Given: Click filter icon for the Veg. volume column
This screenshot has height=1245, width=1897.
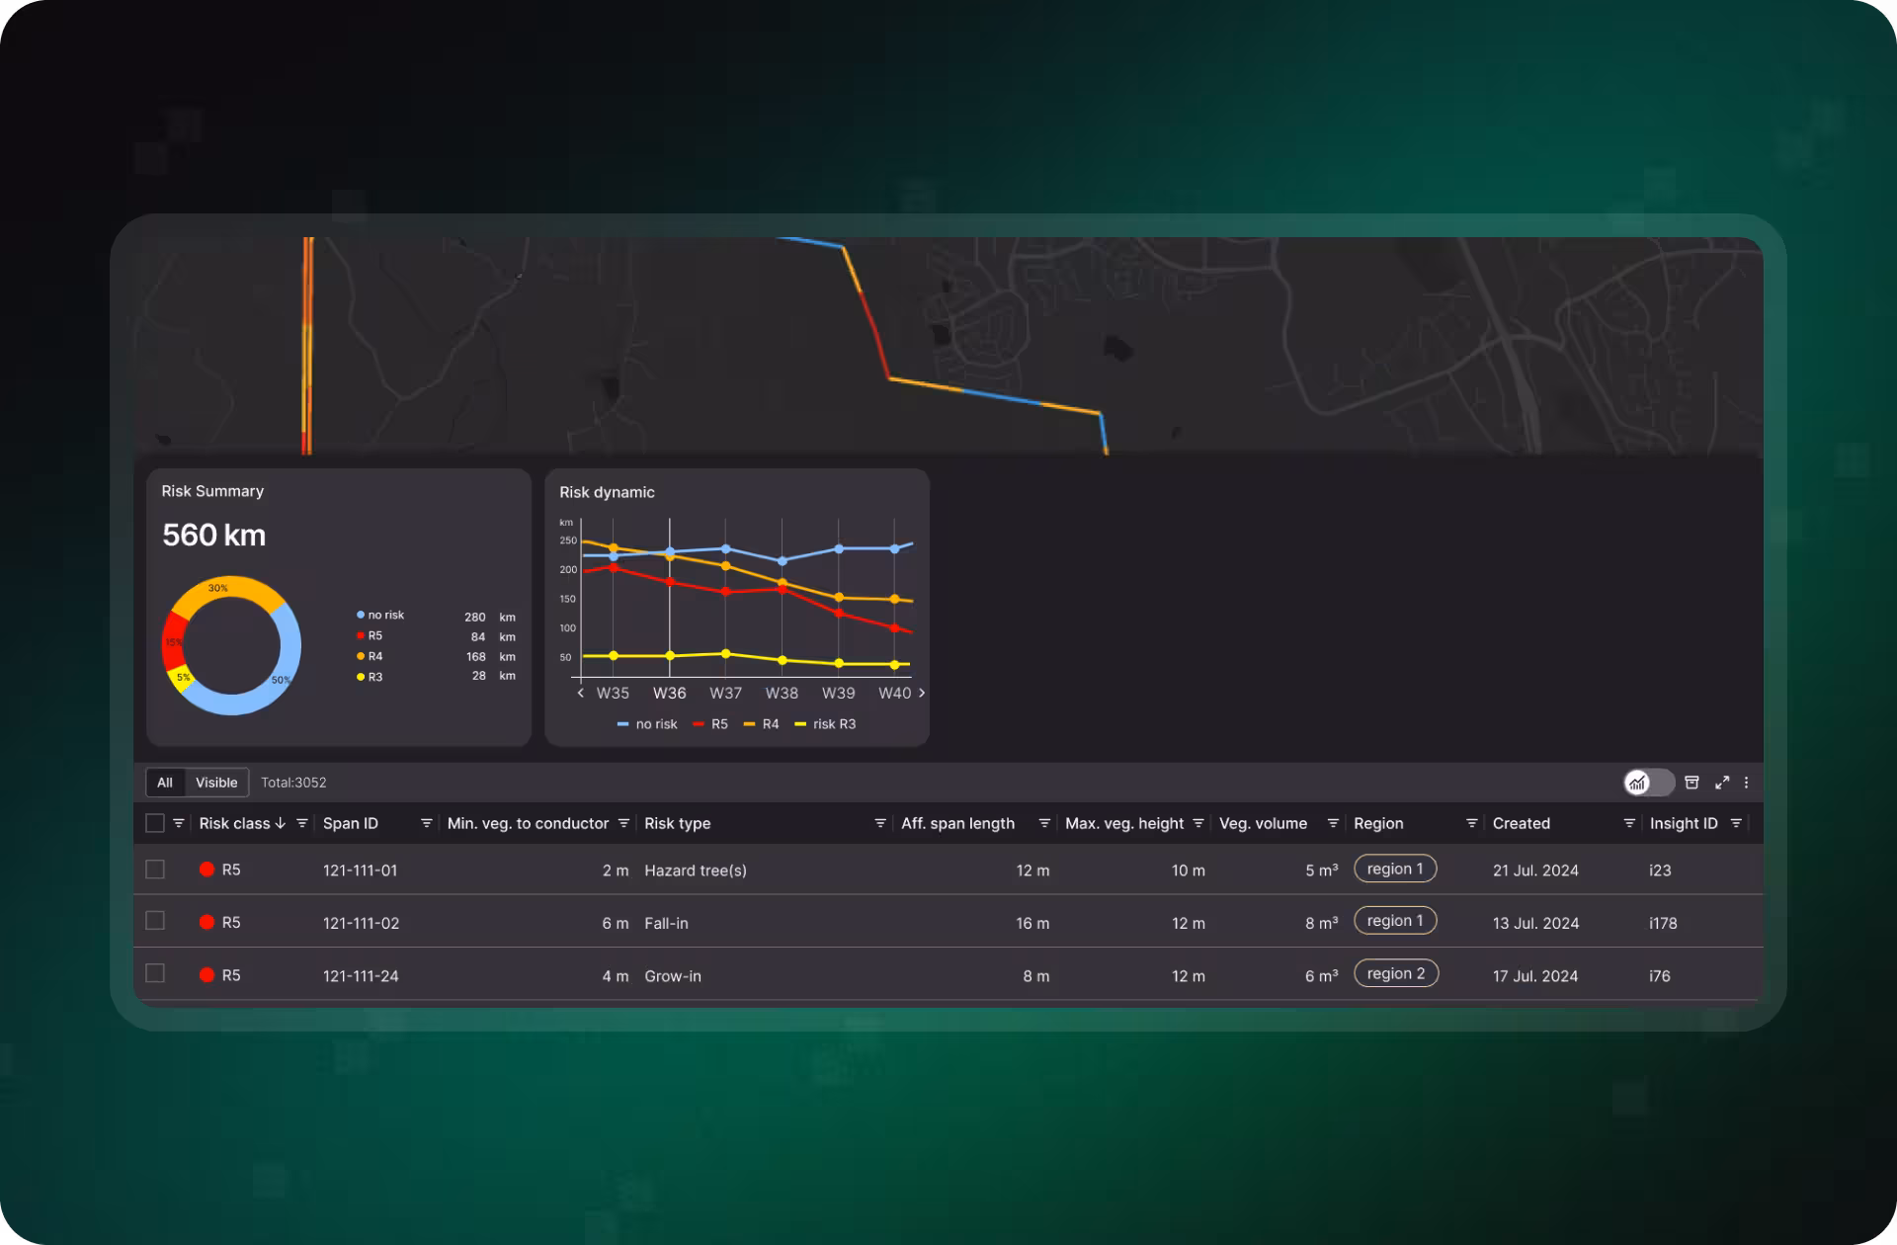Looking at the screenshot, I should point(1333,823).
